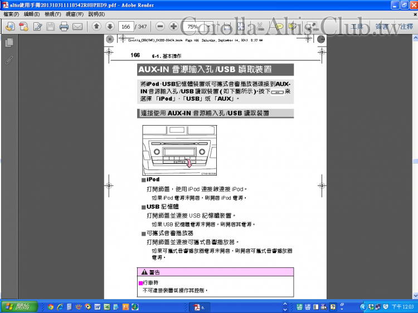Click the iPod section heading
Screen dimensions: 418x313
click(x=153, y=180)
